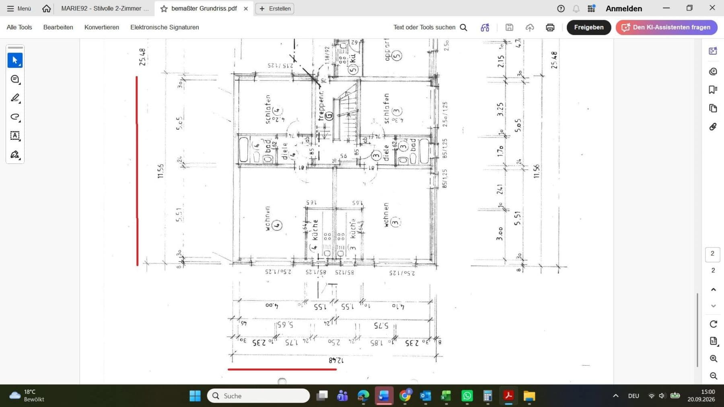Screen dimensions: 724x407
Task: Pick the freehand draw loop tool
Action: point(15,117)
